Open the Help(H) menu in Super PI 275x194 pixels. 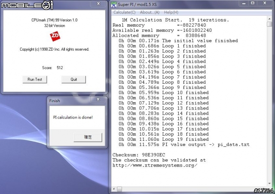pos(171,12)
